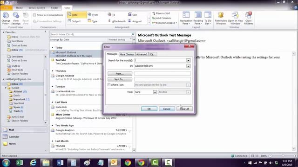Open Word from the taskbar
This screenshot has width=298, height=167.
[60, 162]
